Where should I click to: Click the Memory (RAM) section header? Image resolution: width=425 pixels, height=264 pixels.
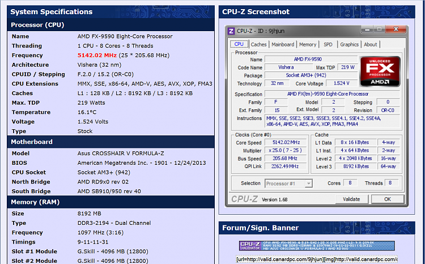click(x=111, y=202)
